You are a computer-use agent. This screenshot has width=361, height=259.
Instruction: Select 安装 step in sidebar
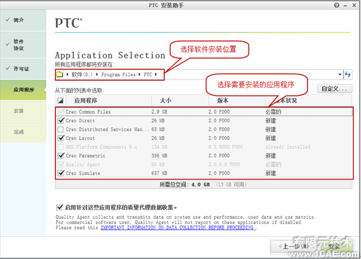click(23, 111)
